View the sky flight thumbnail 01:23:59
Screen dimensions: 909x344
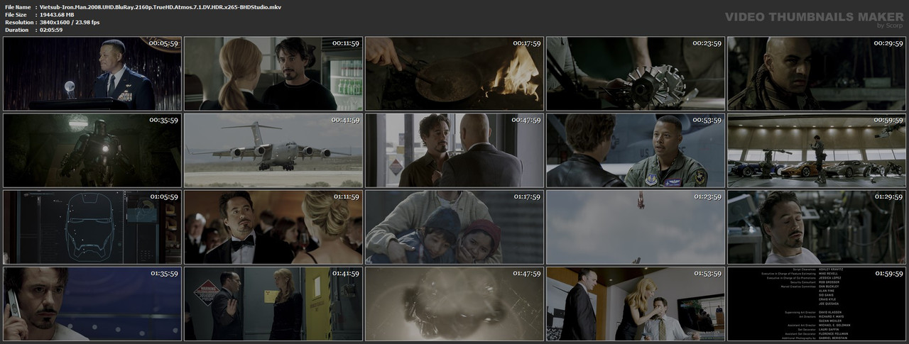(x=636, y=227)
